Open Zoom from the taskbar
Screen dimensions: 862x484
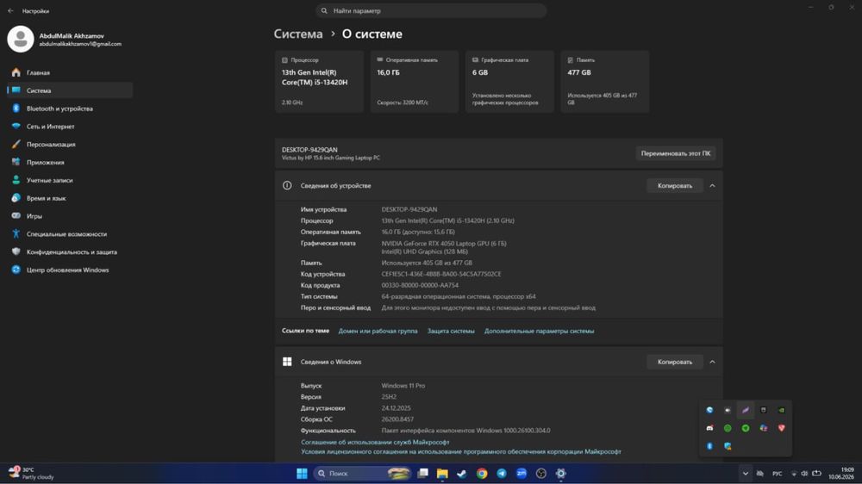522,473
